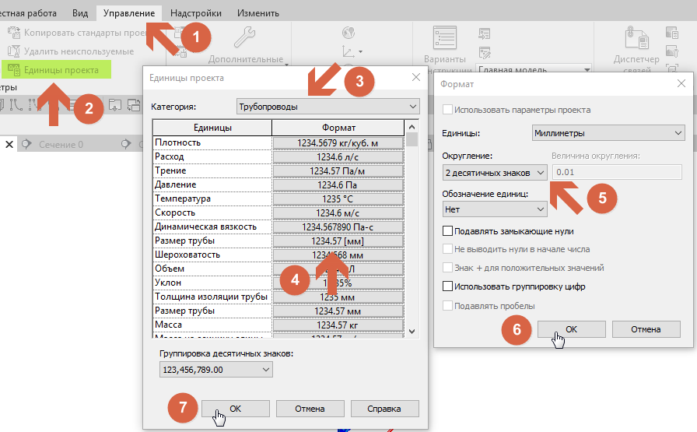Click the 1234.57 [мм] format button

coord(338,241)
